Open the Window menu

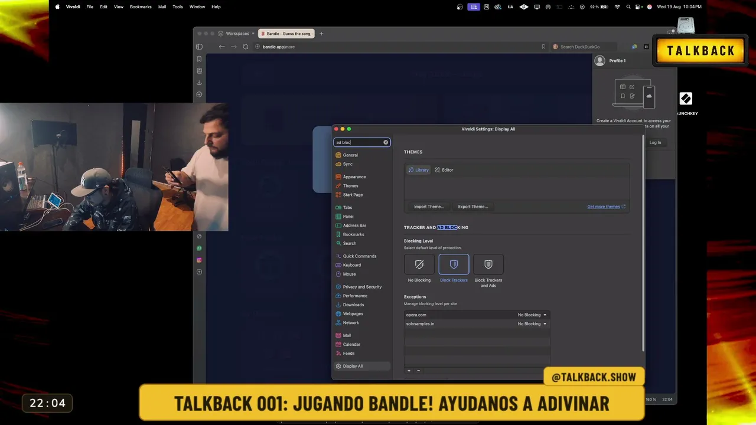(197, 6)
